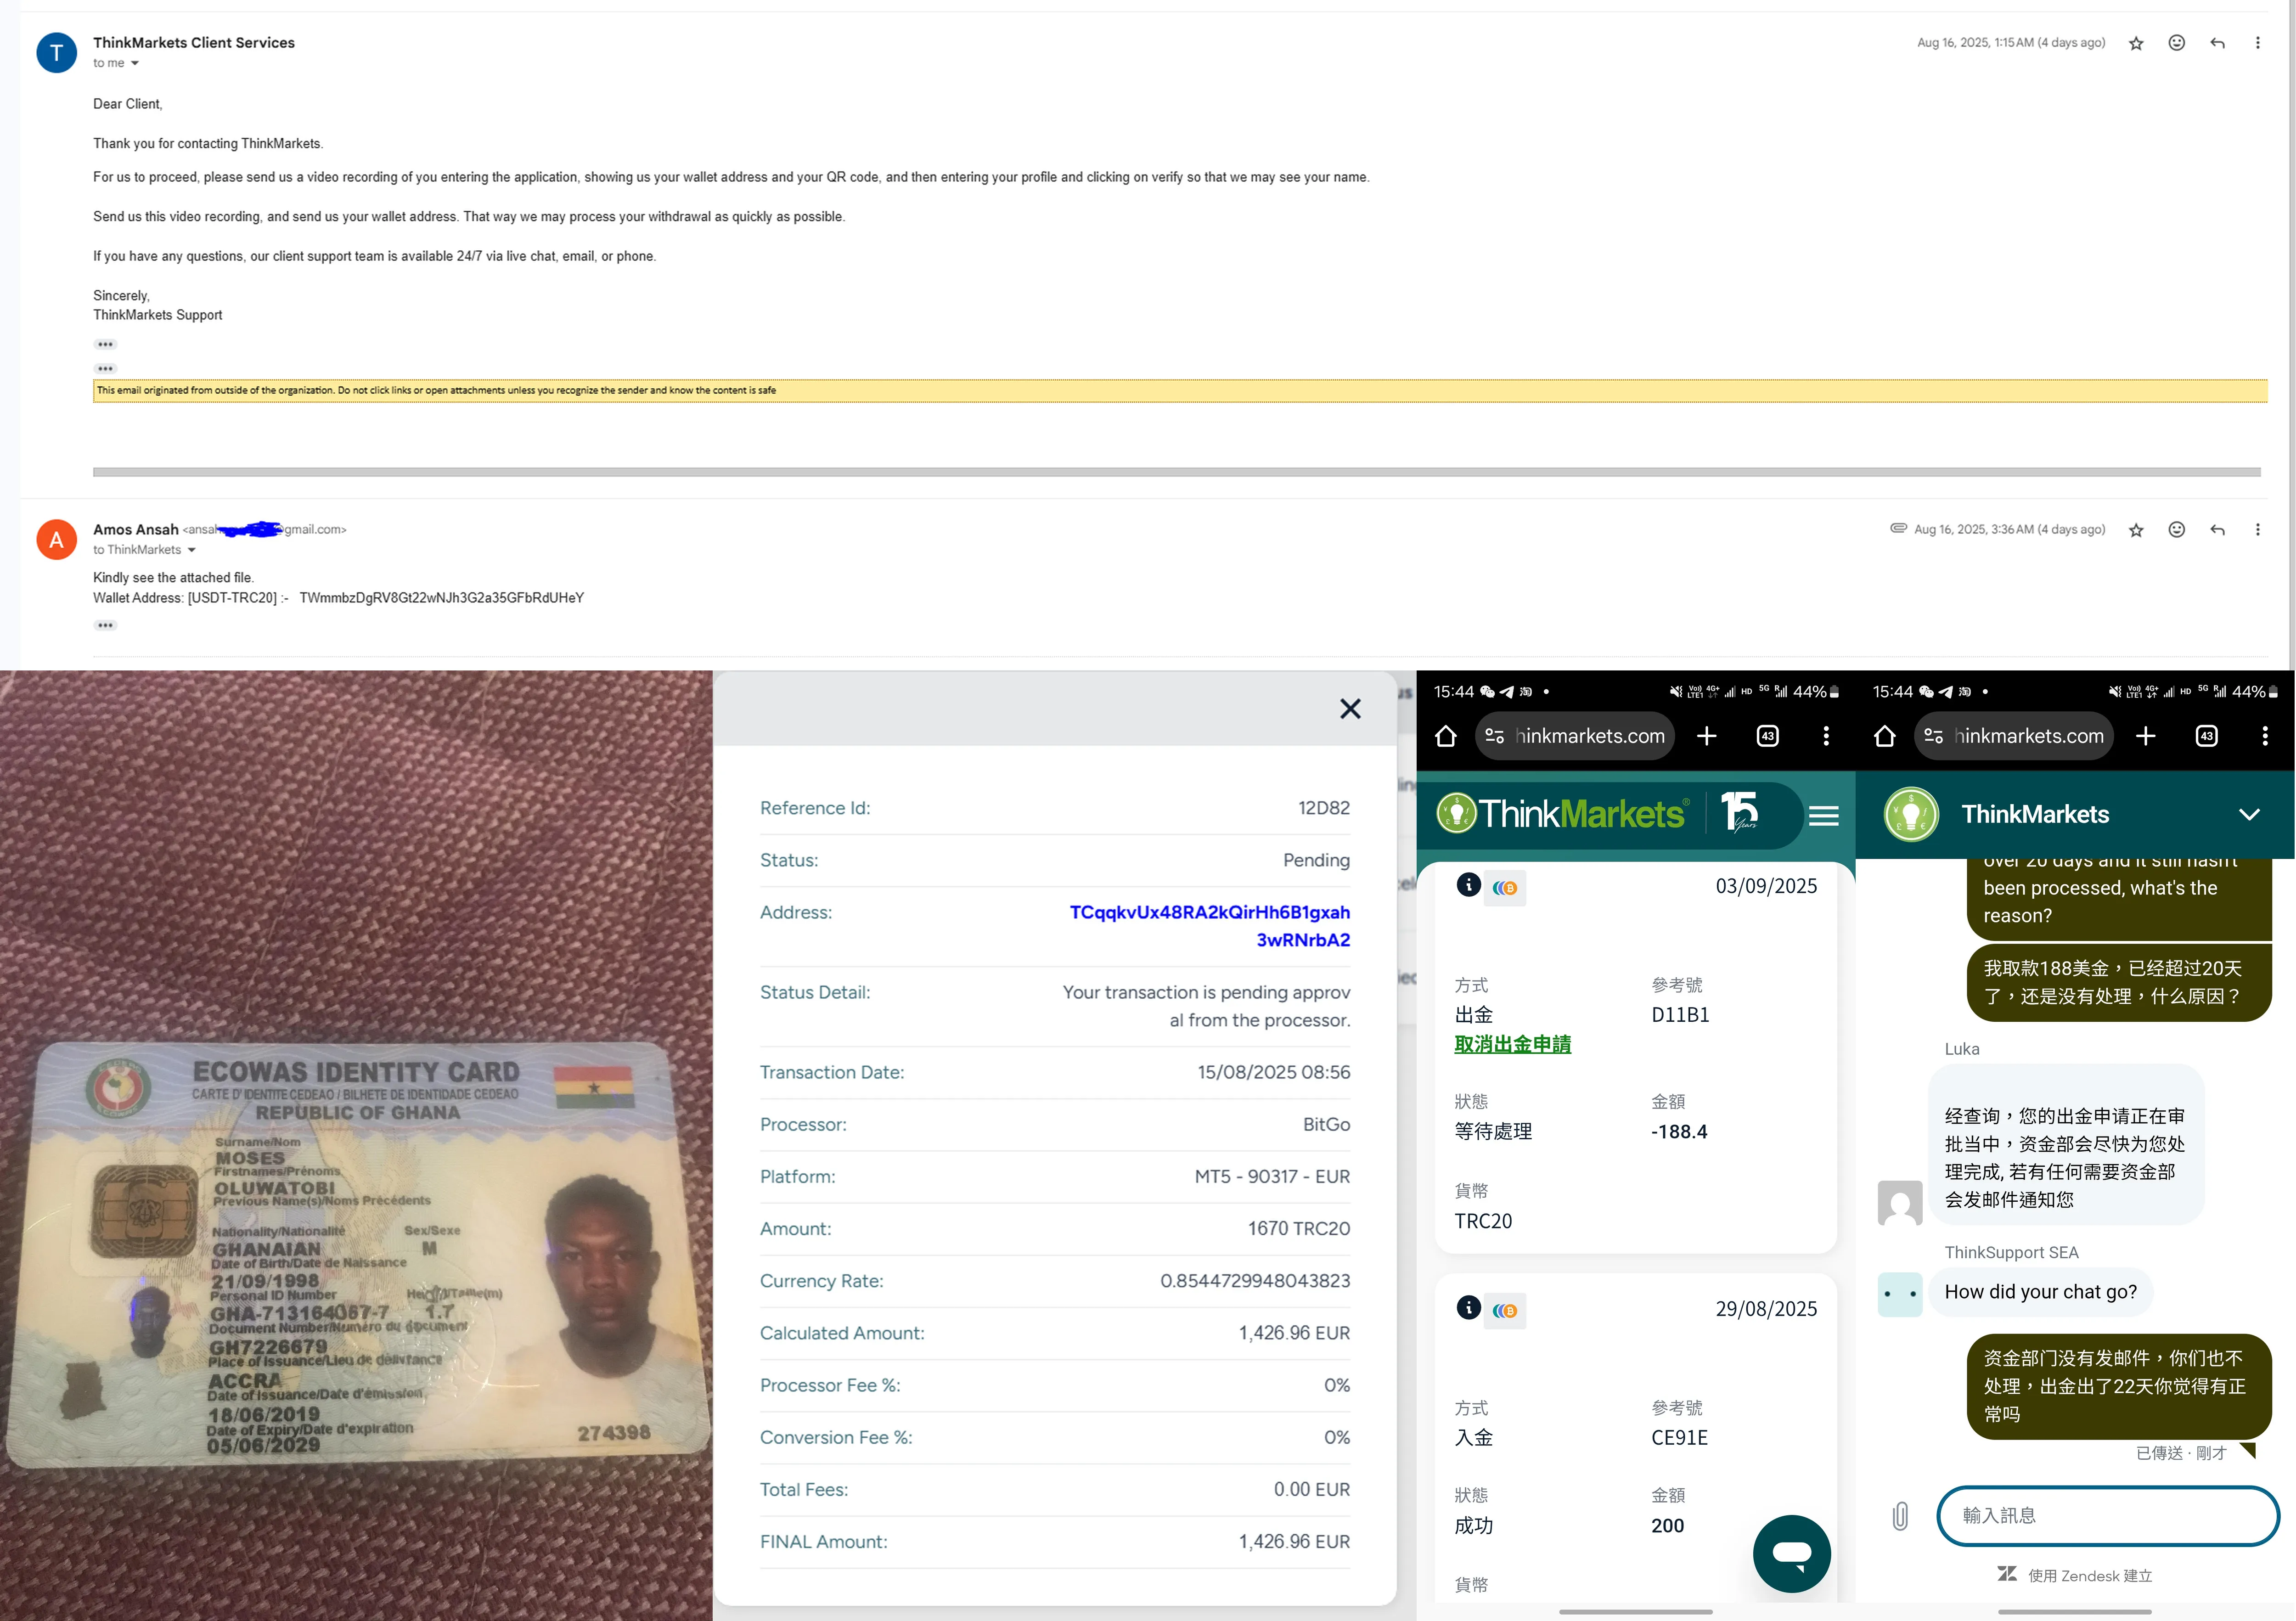Image resolution: width=2296 pixels, height=1621 pixels.
Task: Star the Amos Ansah email
Action: point(2136,530)
